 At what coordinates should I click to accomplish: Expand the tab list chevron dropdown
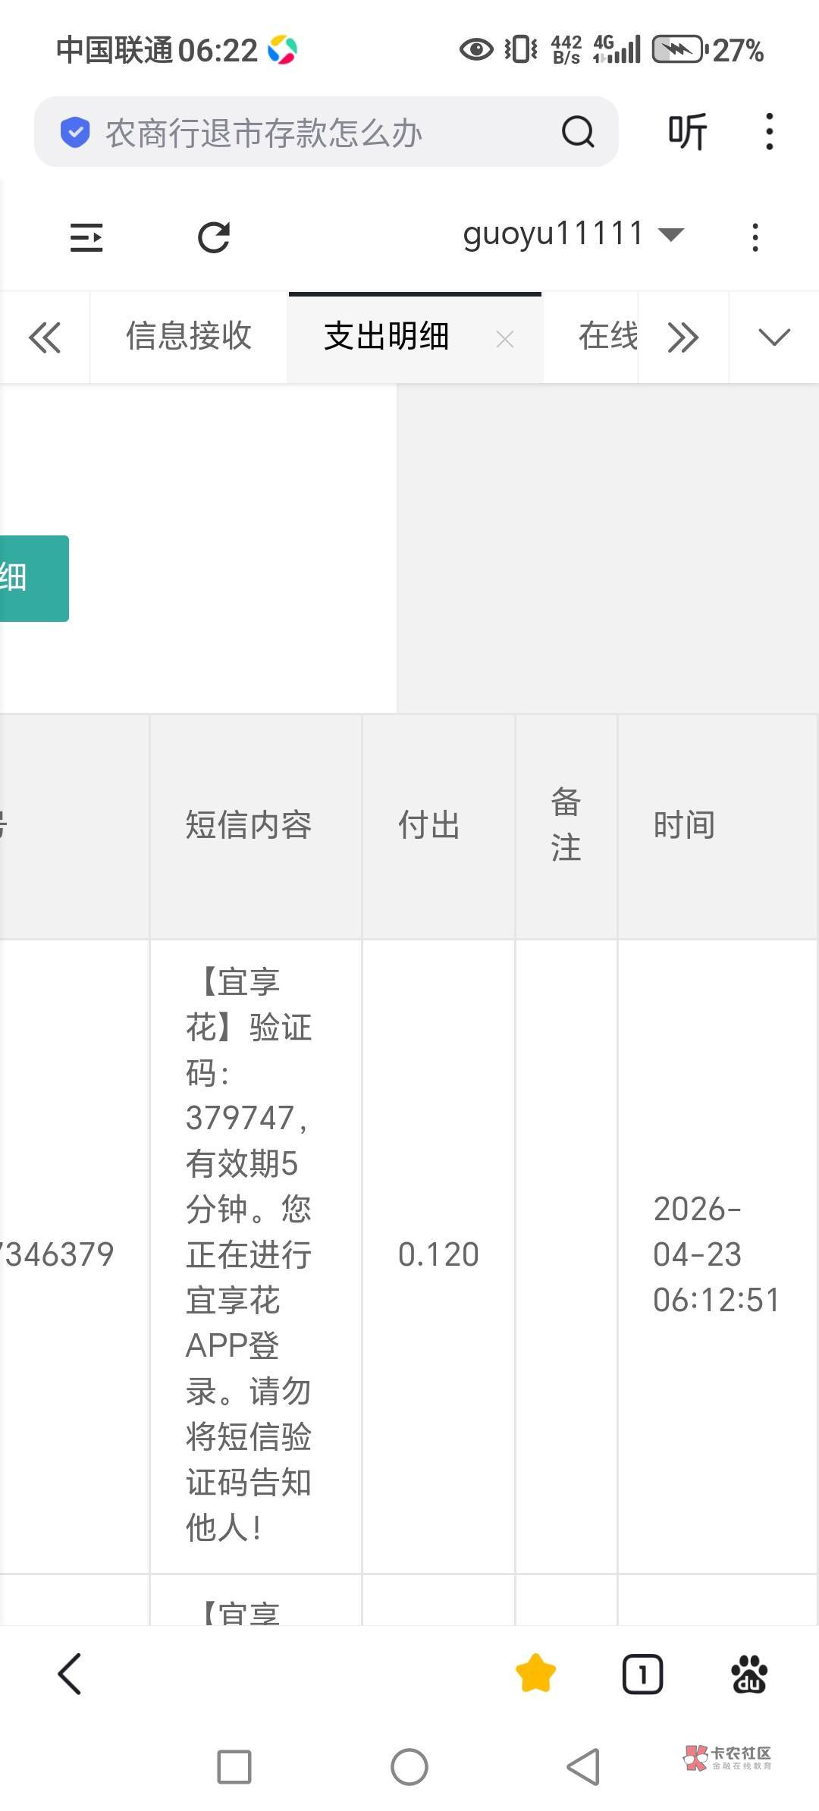coord(773,337)
